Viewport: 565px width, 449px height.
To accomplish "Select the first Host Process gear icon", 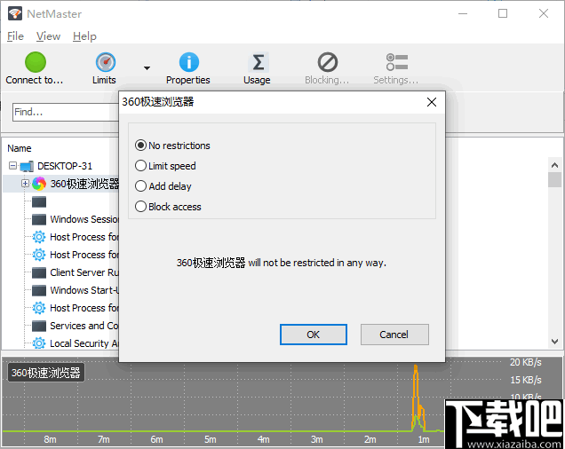I will 39,237.
